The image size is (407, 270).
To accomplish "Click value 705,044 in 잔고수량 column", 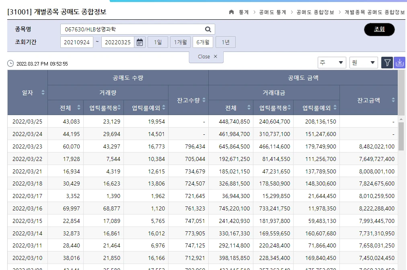I will pos(195,159).
